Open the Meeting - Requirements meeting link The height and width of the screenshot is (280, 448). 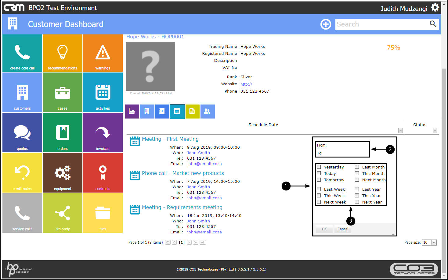click(182, 207)
